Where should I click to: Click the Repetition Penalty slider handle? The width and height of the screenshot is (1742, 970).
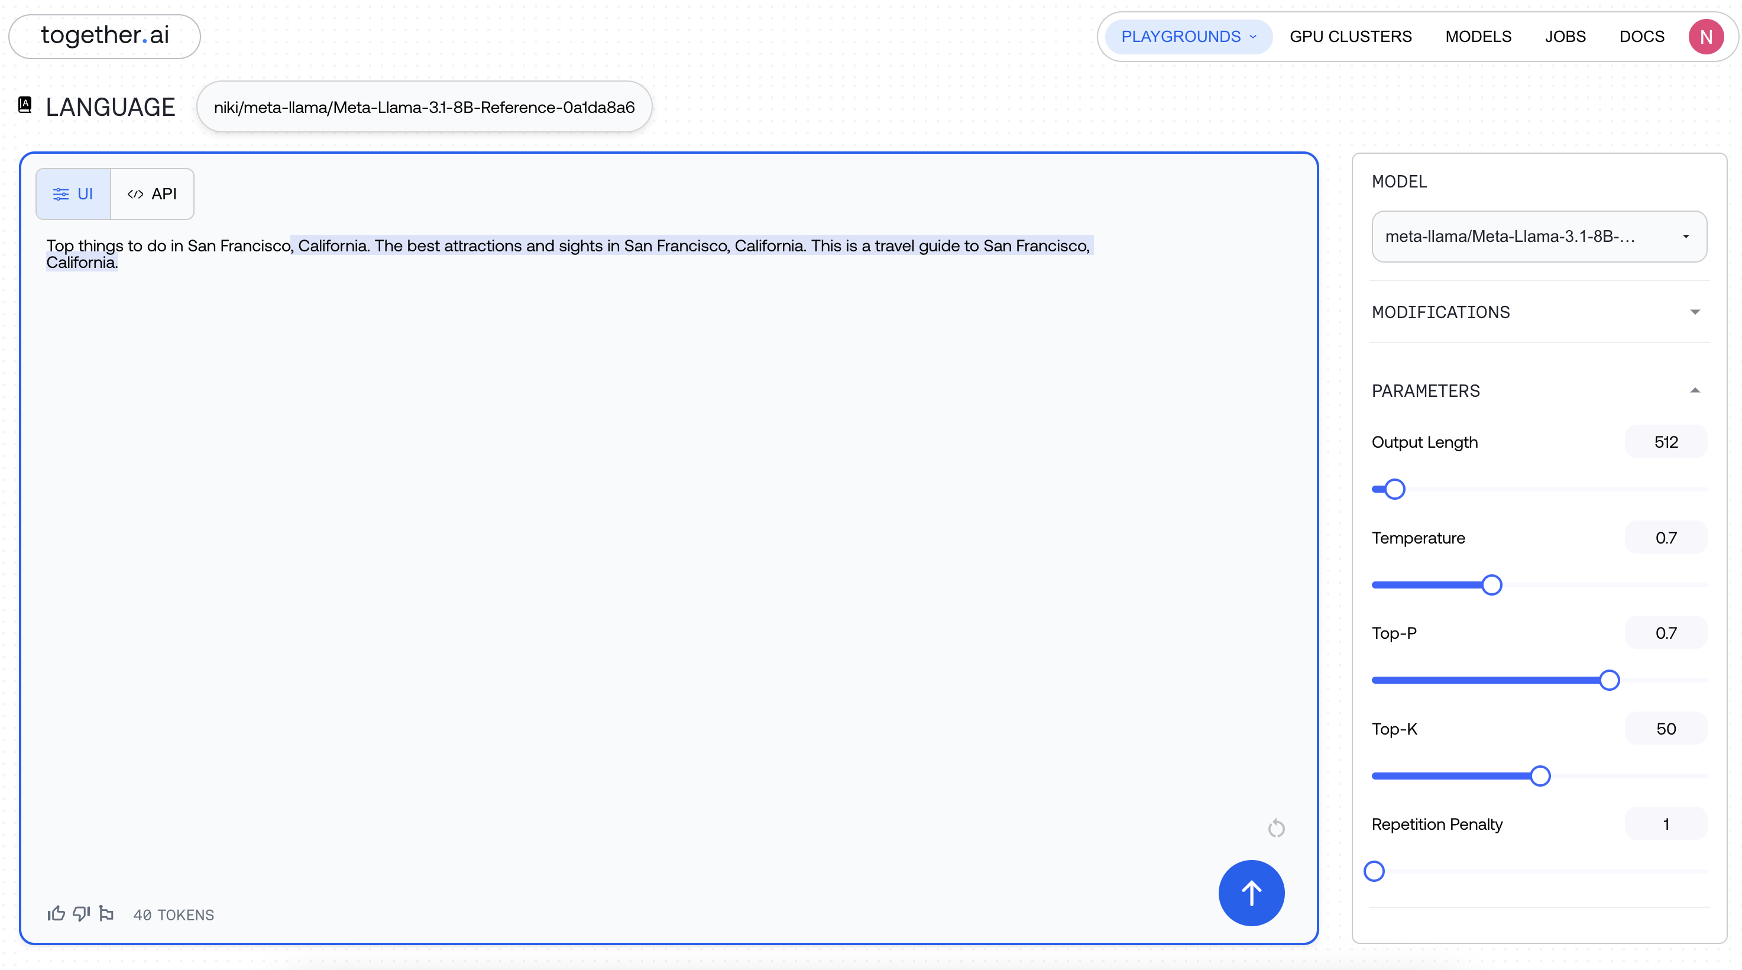(1374, 871)
